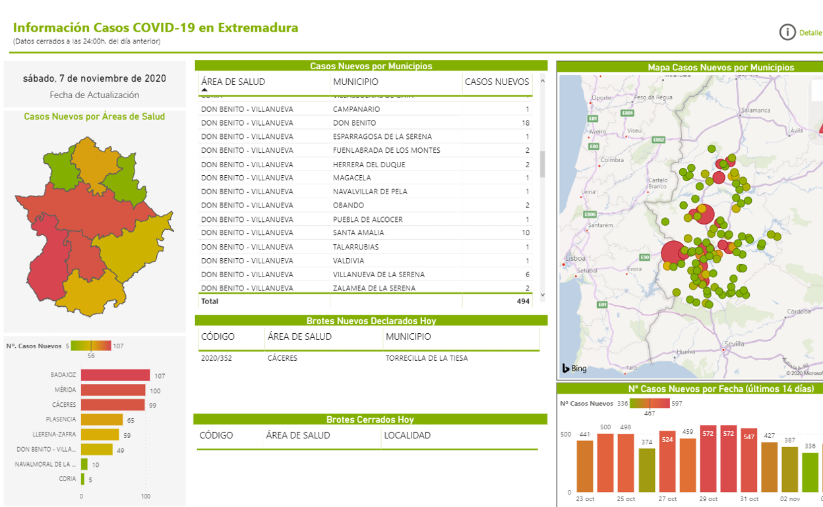Select the CÁCERES bar in chart
The width and height of the screenshot is (823, 507).
pyautogui.click(x=113, y=405)
